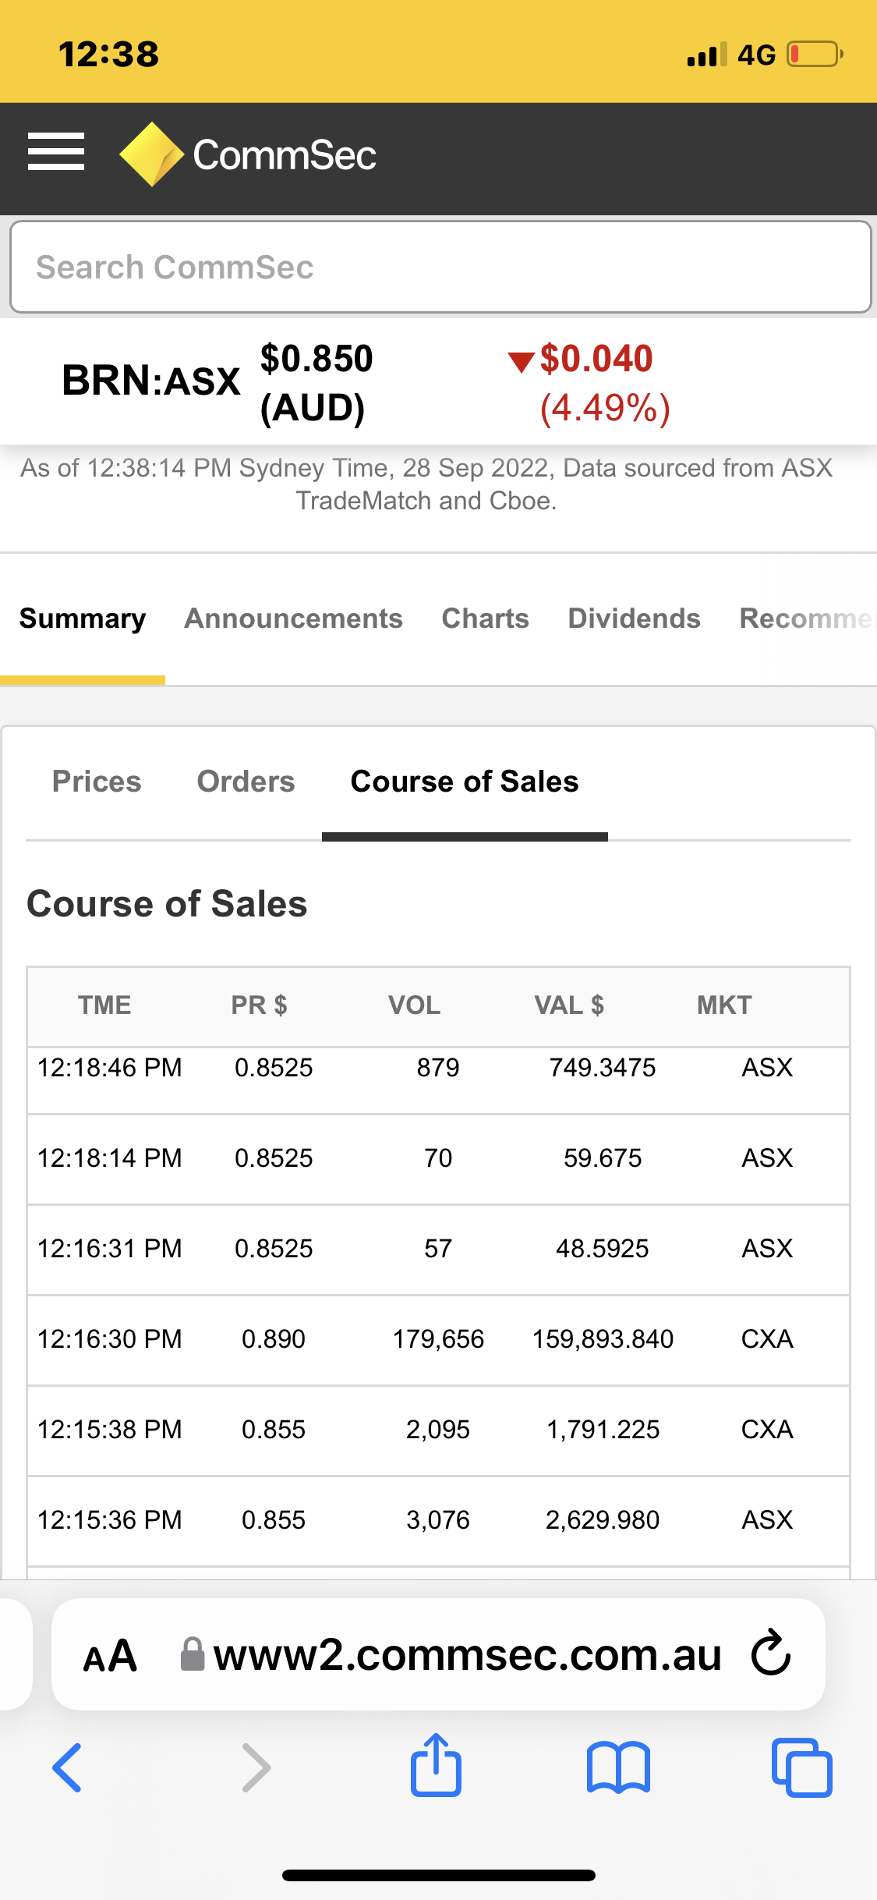This screenshot has height=1900, width=877.
Task: Select the Summary tab
Action: pyautogui.click(x=83, y=619)
